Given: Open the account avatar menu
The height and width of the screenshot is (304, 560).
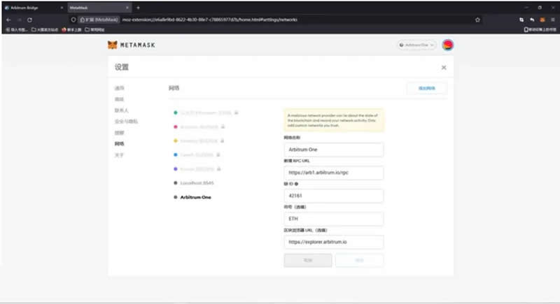Looking at the screenshot, I should click(x=447, y=45).
